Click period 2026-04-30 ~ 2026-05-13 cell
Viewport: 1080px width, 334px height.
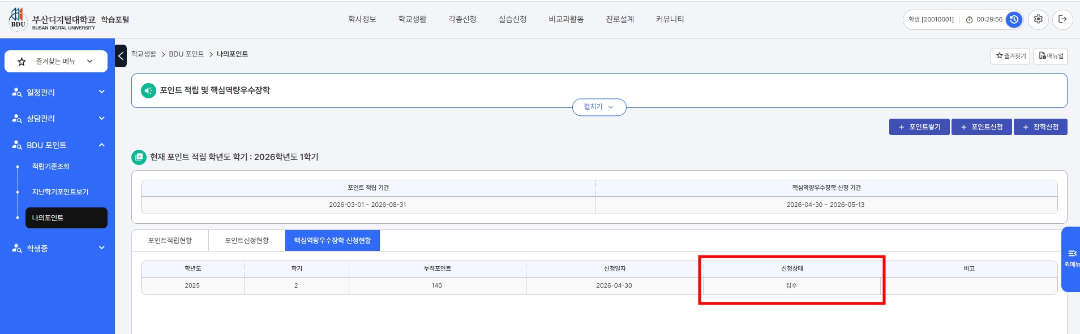pyautogui.click(x=825, y=205)
